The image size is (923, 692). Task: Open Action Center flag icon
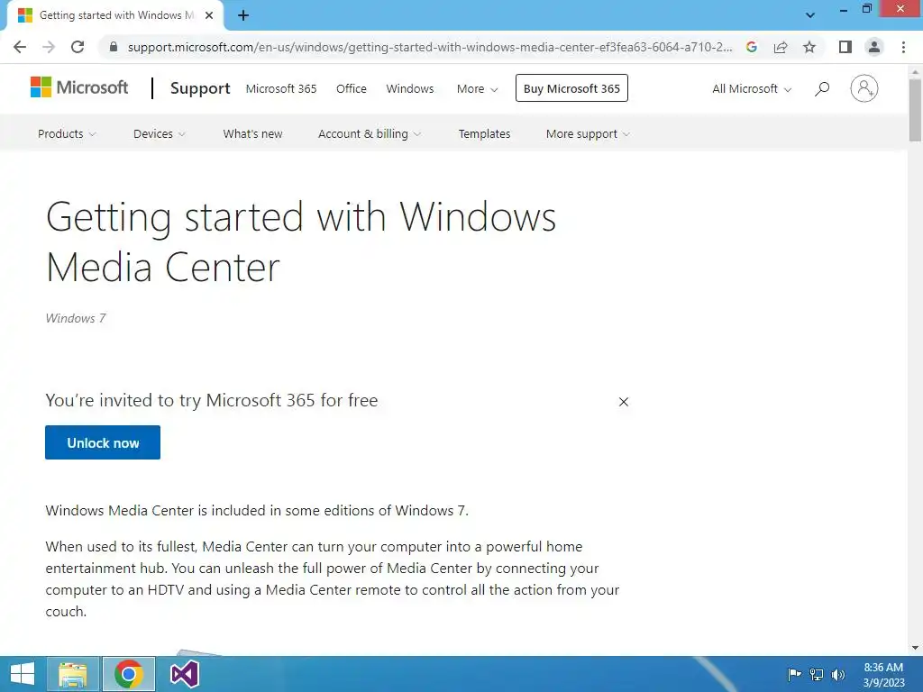[x=794, y=674]
